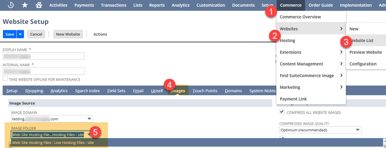Viewport: 386px width, 148px height.
Task: Switch to the Domains subtab
Action: 233,91
